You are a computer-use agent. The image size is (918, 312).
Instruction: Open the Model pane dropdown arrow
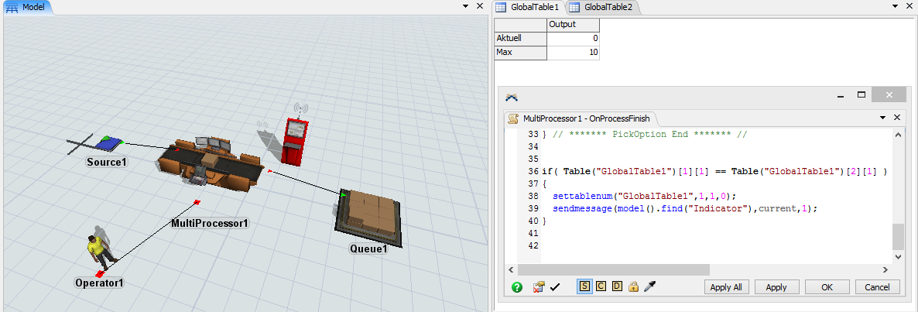(467, 6)
